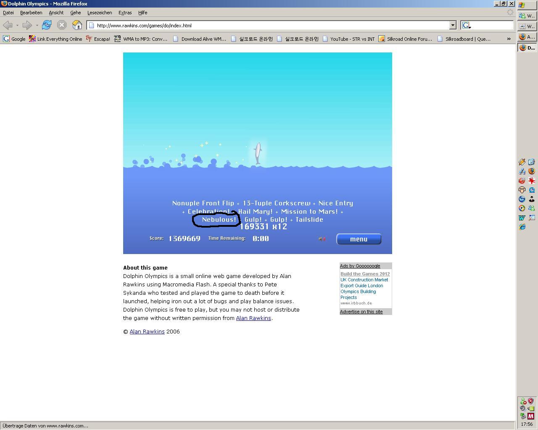Click into the address bar URL field

pyautogui.click(x=269, y=25)
